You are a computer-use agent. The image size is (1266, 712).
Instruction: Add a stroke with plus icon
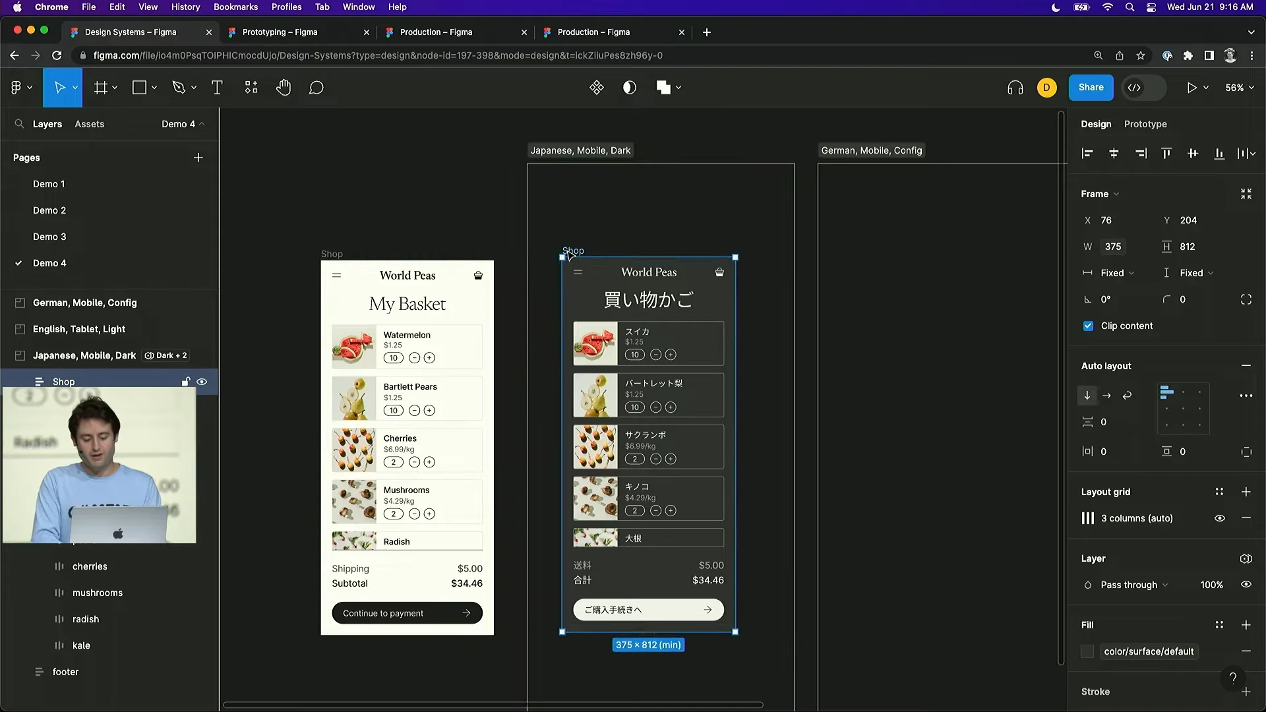(x=1246, y=692)
